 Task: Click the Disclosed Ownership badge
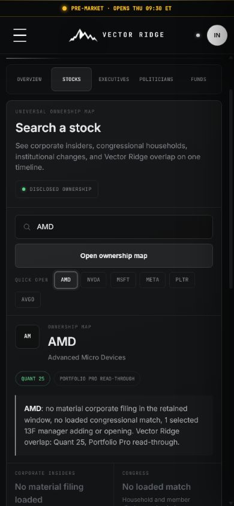tap(57, 189)
